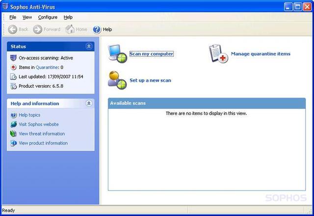314x216 pixels.
Task: Click the Ready status bar text
Action: click(8, 211)
